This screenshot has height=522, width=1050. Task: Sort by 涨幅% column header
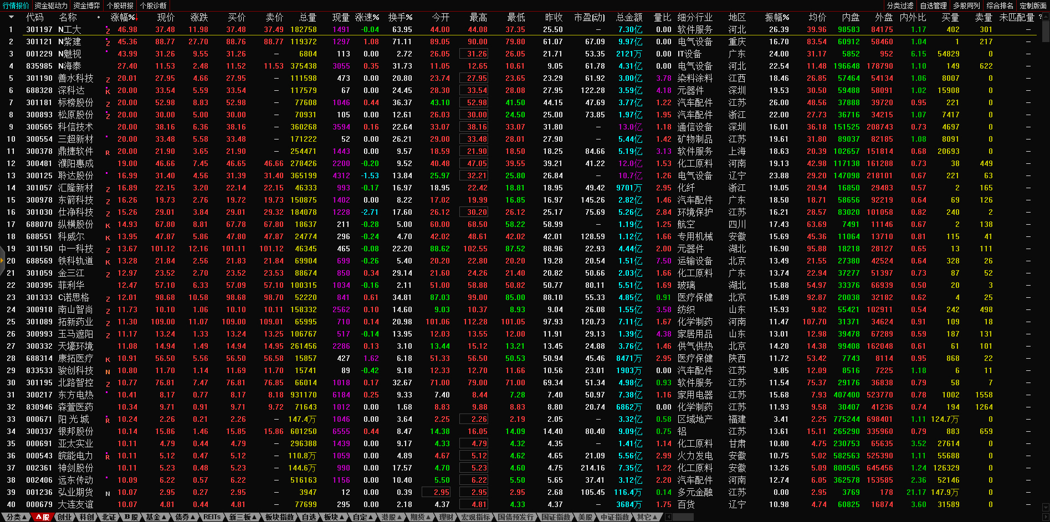tap(123, 18)
